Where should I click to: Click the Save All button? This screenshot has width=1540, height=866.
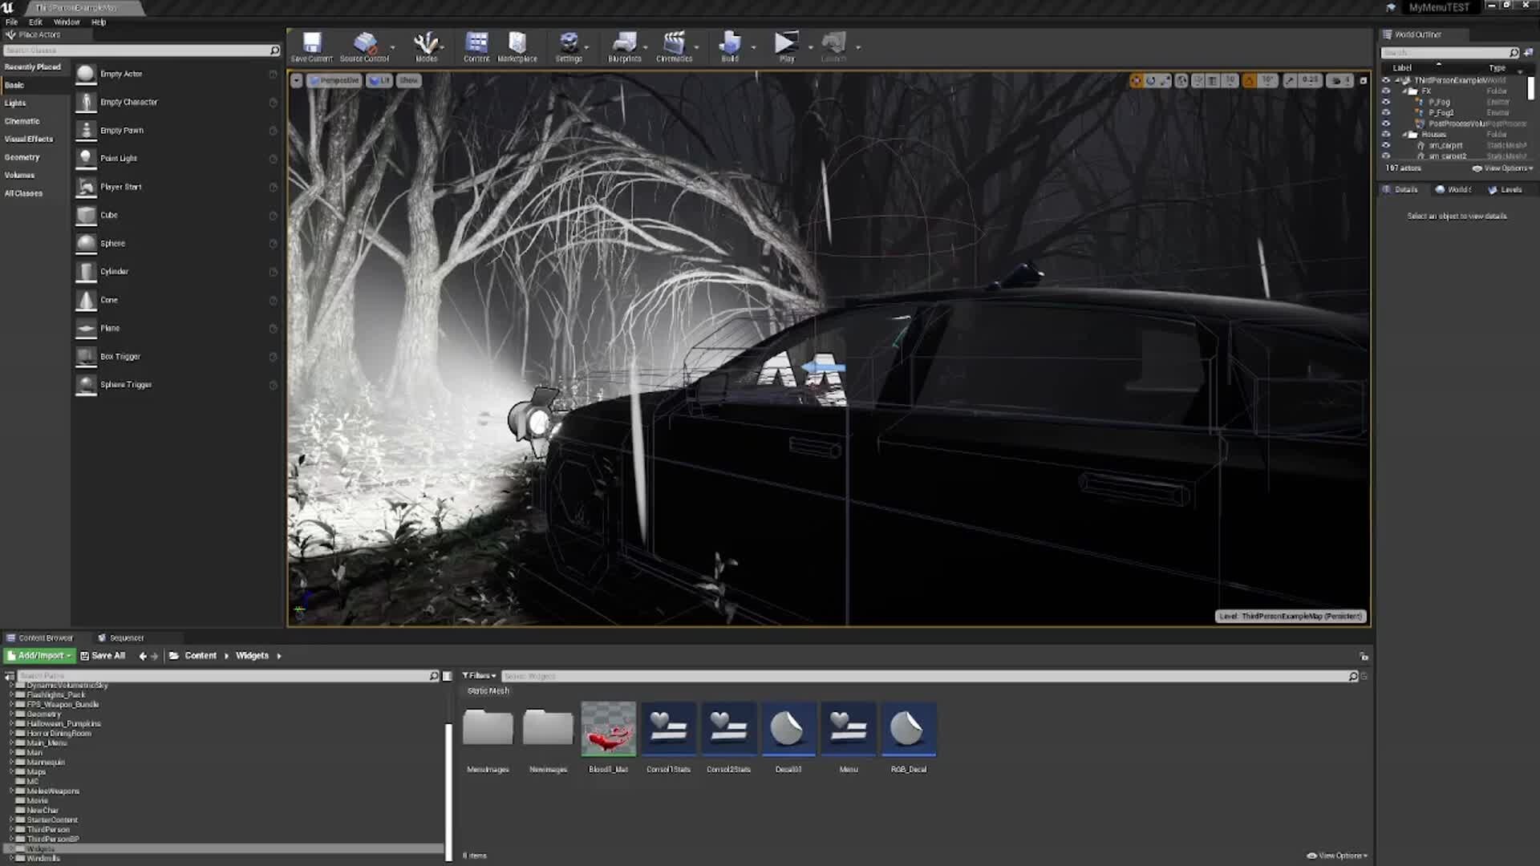point(103,655)
